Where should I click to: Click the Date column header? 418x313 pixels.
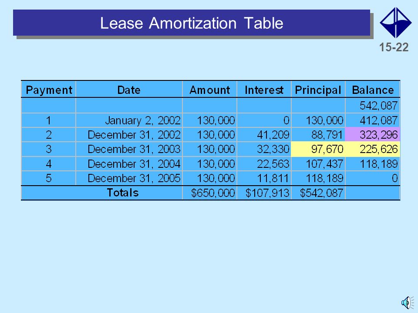[x=129, y=90]
